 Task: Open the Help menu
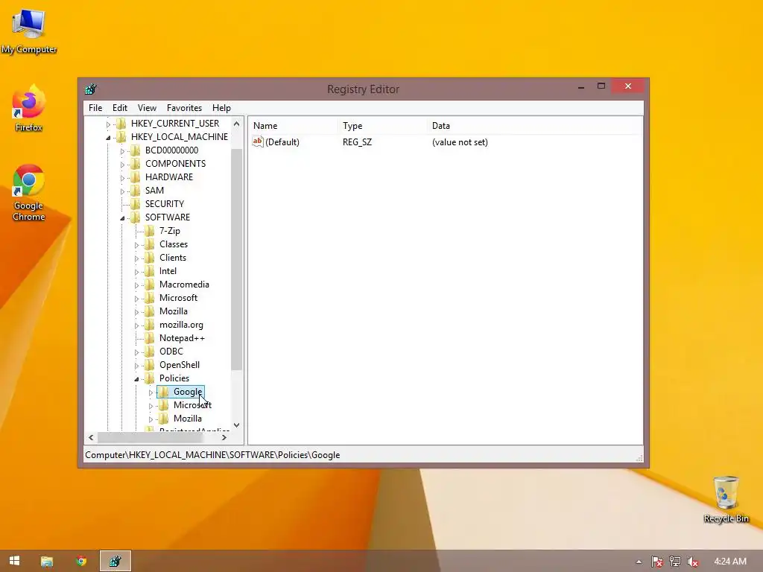pyautogui.click(x=221, y=108)
